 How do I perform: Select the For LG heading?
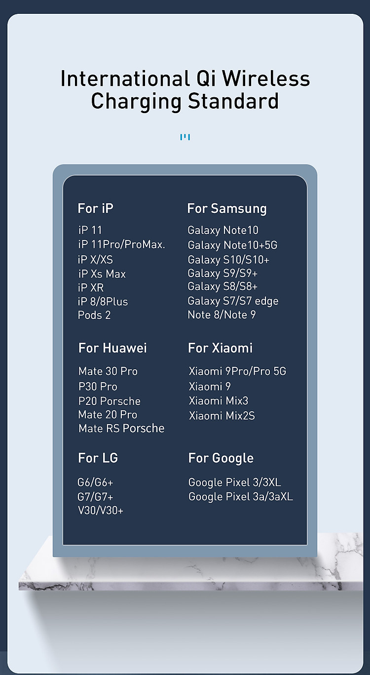pyautogui.click(x=98, y=458)
